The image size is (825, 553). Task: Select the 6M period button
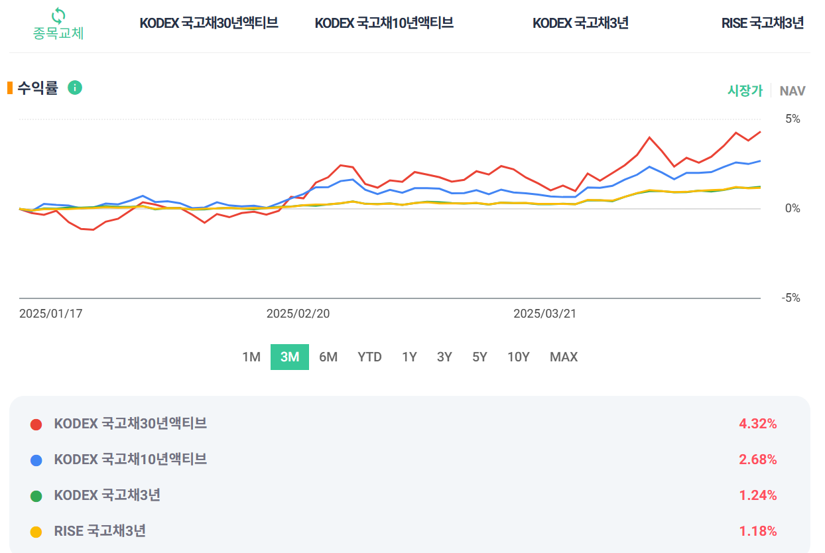(328, 357)
